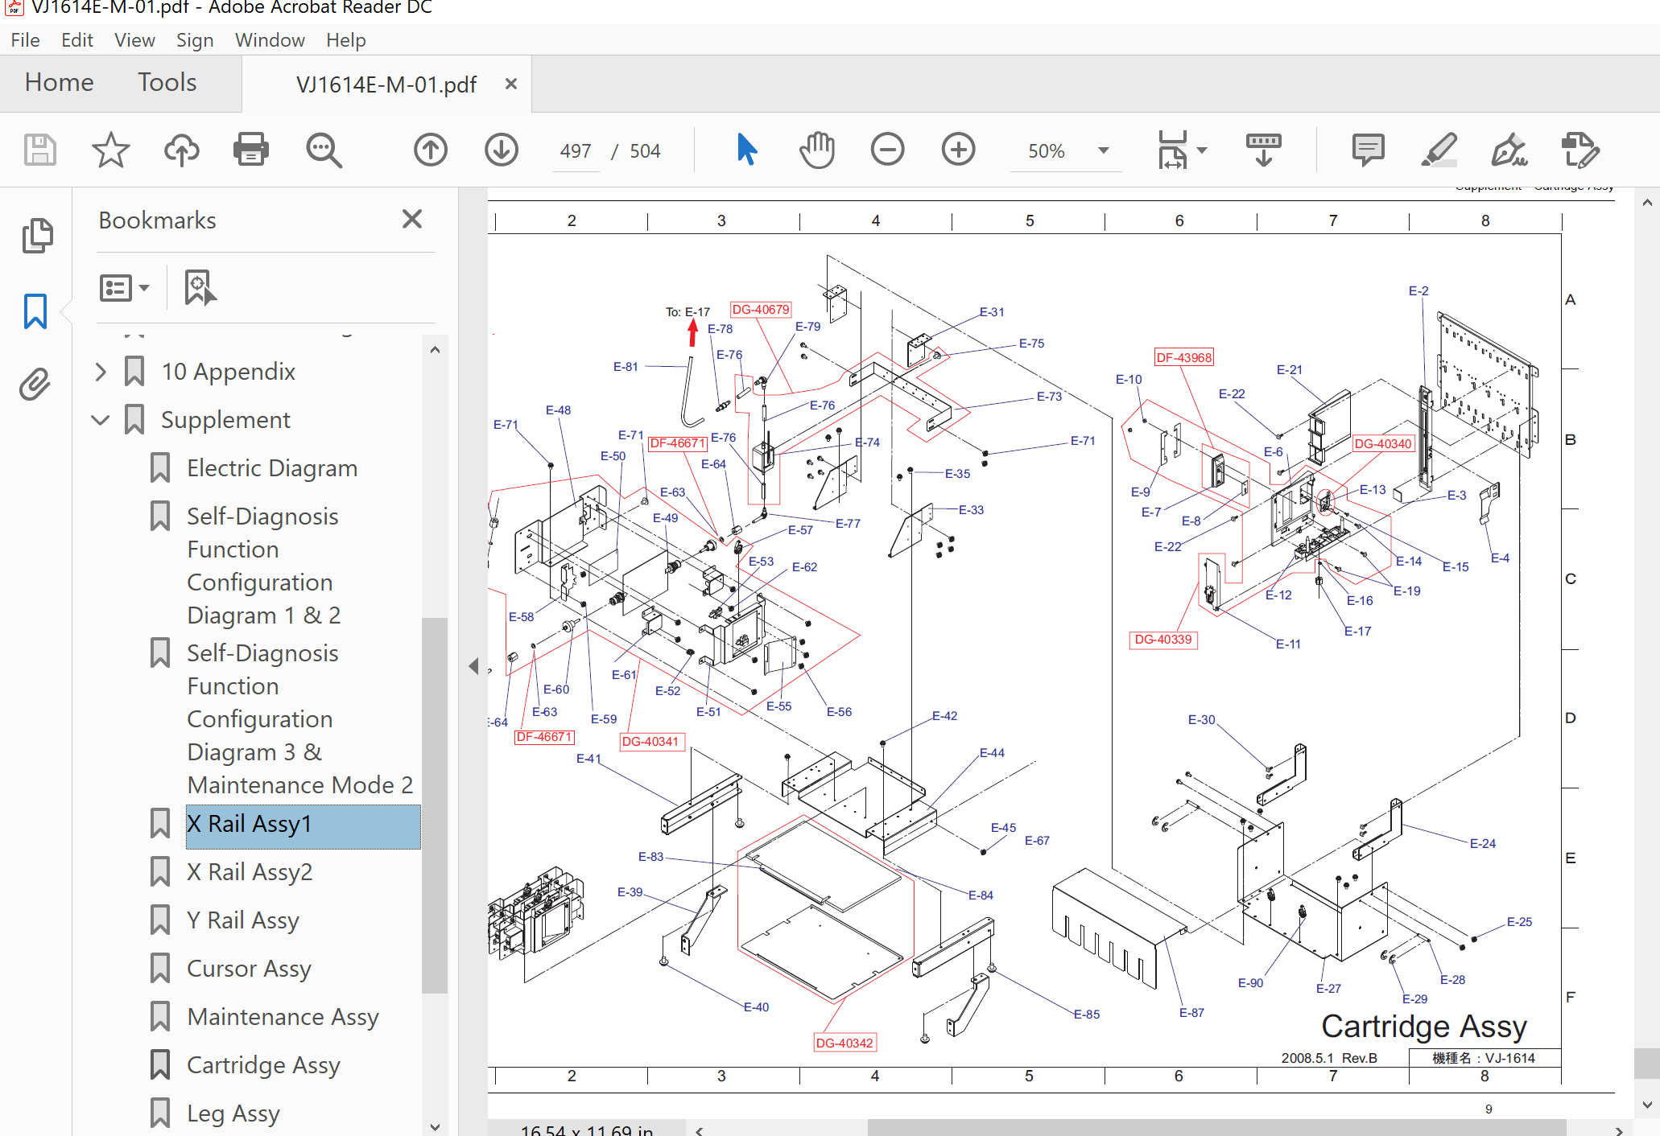Screen dimensions: 1660x1136
Task: Click the scrolling mode read icon
Action: click(x=1263, y=150)
